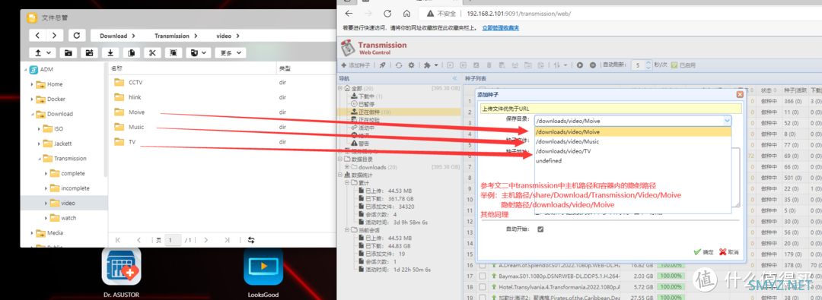Screen dimensions: 822x300
Task: Open TV folder in file list
Action: (x=132, y=141)
